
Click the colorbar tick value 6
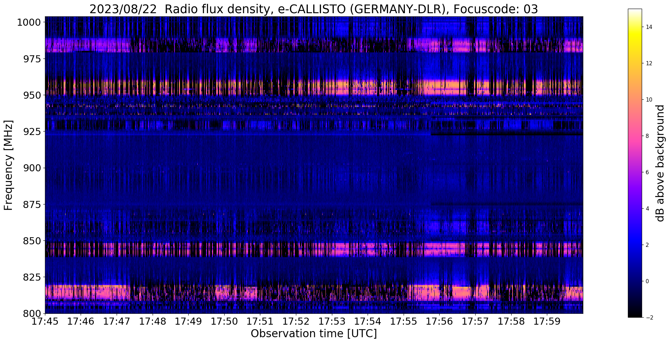pyautogui.click(x=648, y=172)
